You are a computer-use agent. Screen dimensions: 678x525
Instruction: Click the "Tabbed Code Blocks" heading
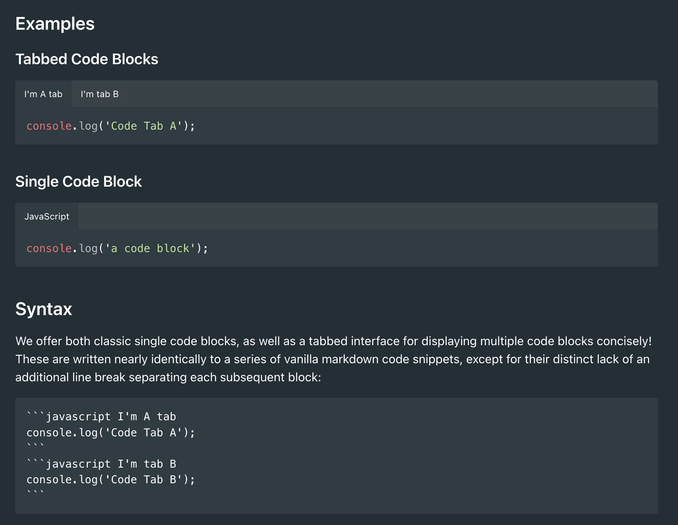click(x=87, y=59)
